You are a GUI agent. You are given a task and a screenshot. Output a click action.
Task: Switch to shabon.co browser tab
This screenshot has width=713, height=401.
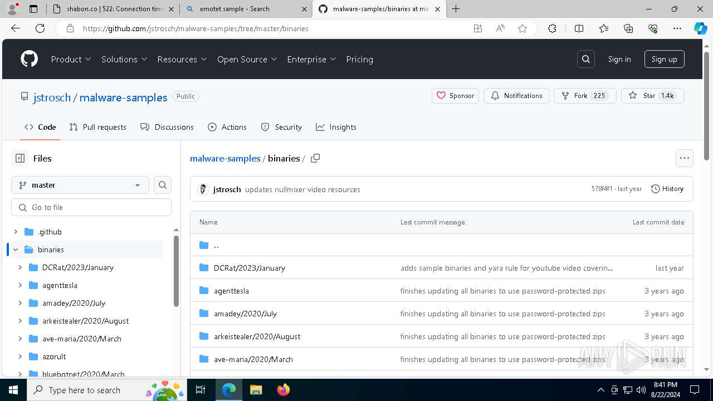[x=113, y=9]
